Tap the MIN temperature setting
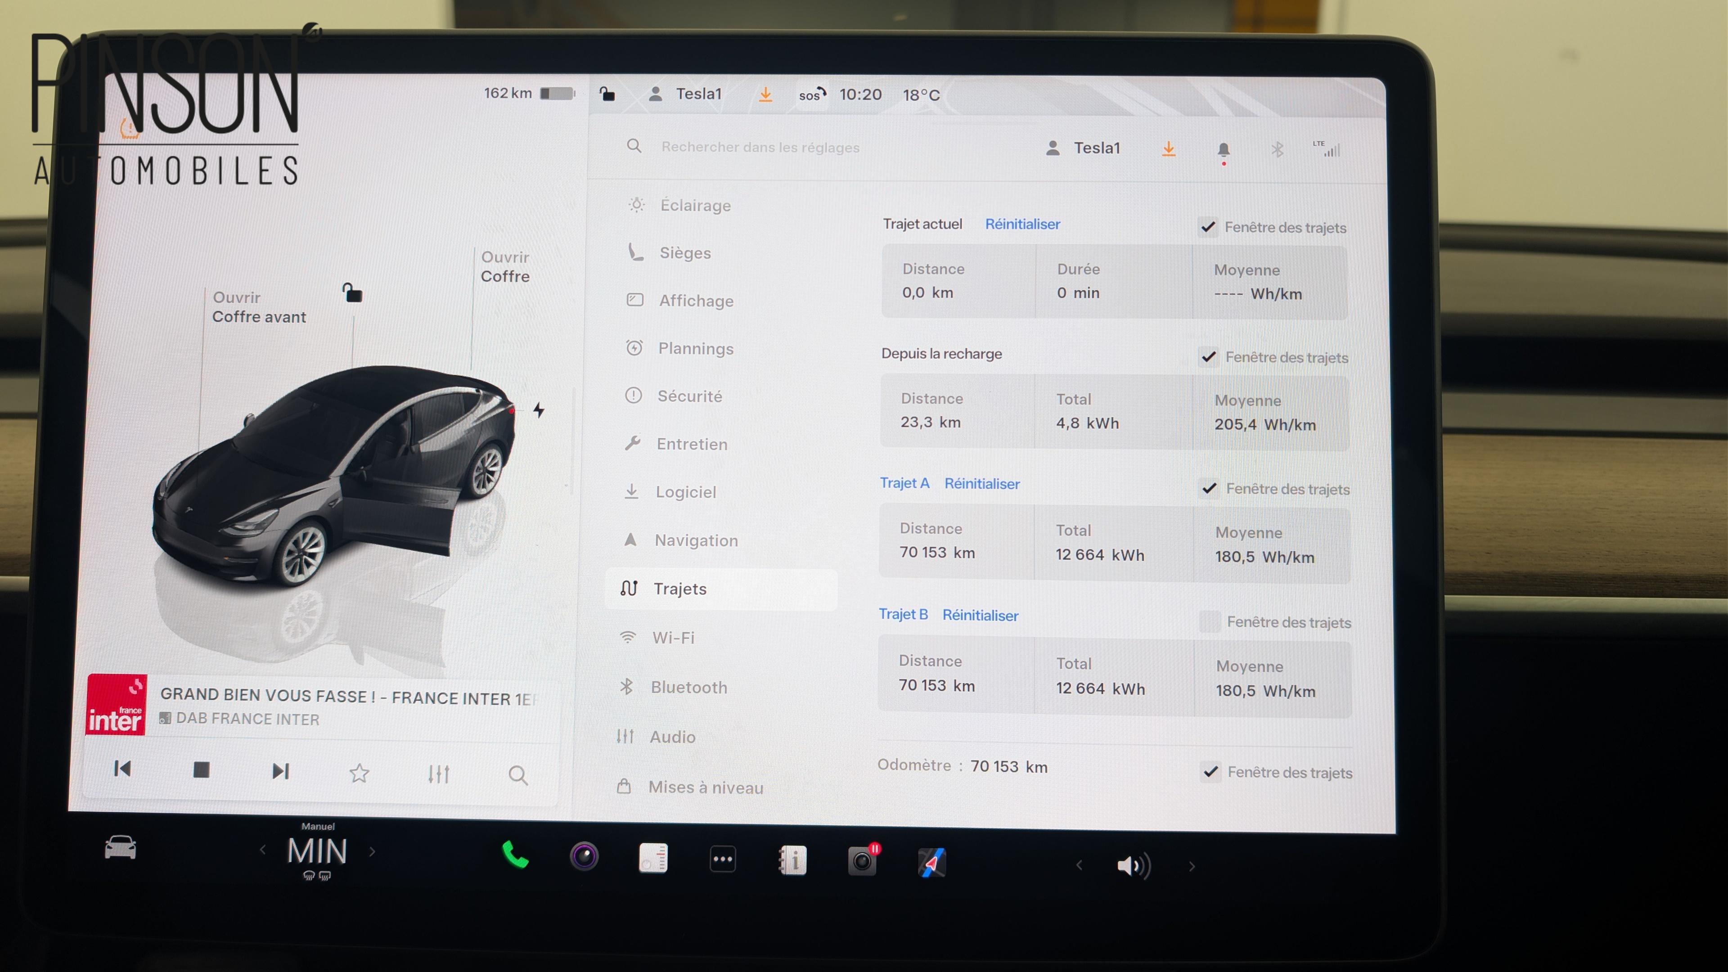This screenshot has width=1728, height=972. point(317,850)
